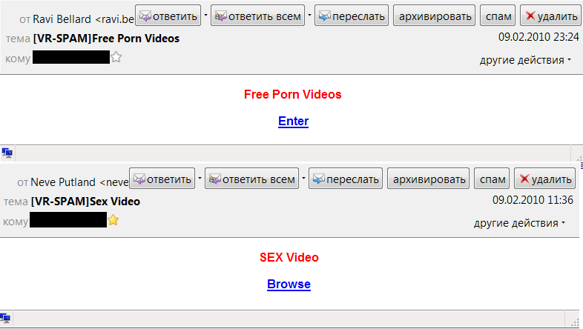Archive (архивировать) the first email
Viewport: 583px width, 329px height.
point(434,16)
